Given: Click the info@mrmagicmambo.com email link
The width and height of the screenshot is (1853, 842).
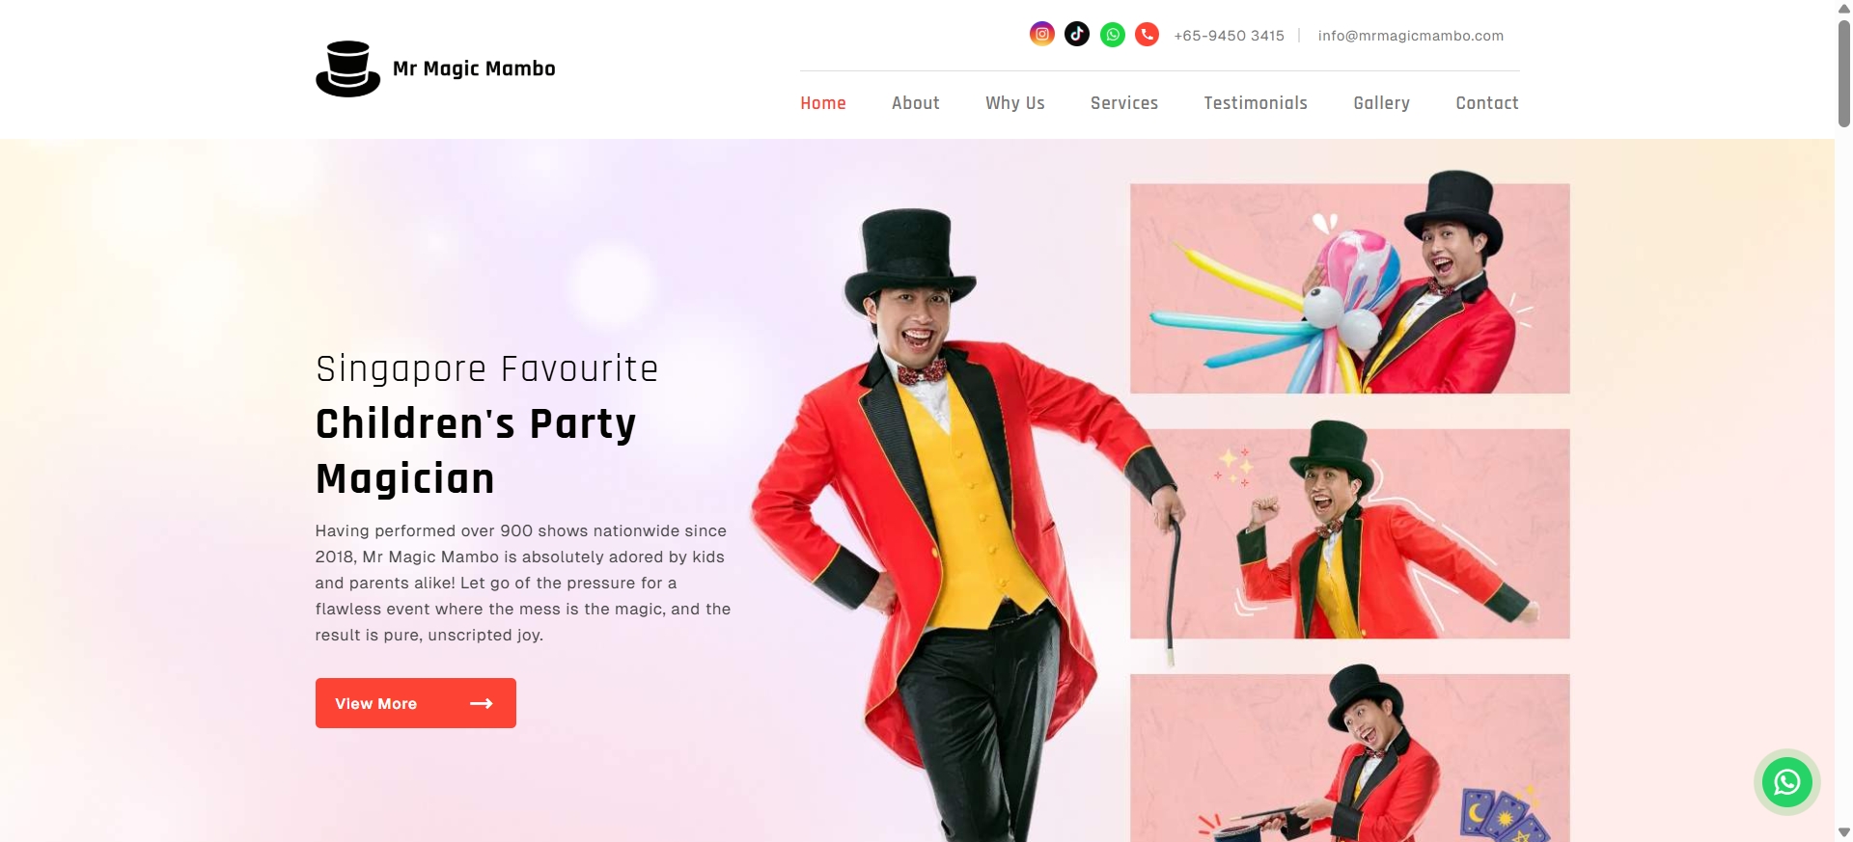Looking at the screenshot, I should (x=1410, y=36).
